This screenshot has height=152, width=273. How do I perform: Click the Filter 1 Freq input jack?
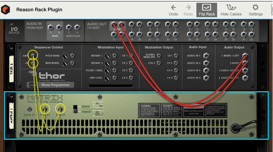click(115, 71)
